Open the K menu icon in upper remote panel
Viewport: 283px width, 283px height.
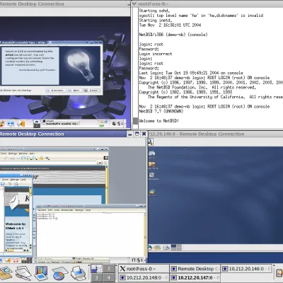click(x=1, y=123)
